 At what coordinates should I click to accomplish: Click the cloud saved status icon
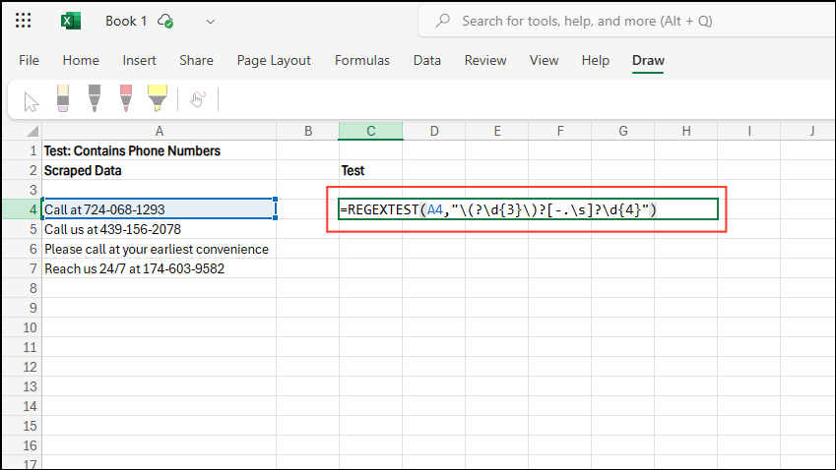[x=165, y=21]
